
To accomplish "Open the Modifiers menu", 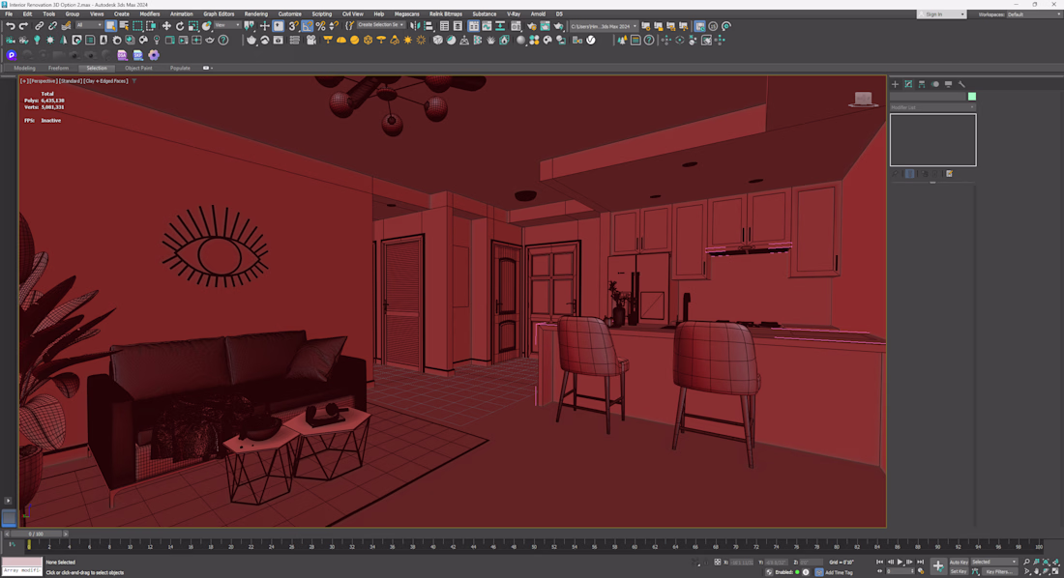I will (x=149, y=14).
